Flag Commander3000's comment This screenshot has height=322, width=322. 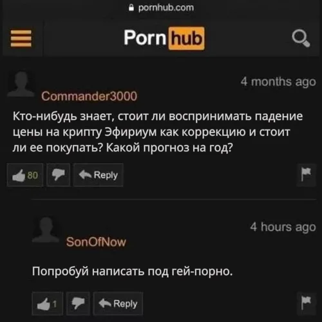(306, 175)
